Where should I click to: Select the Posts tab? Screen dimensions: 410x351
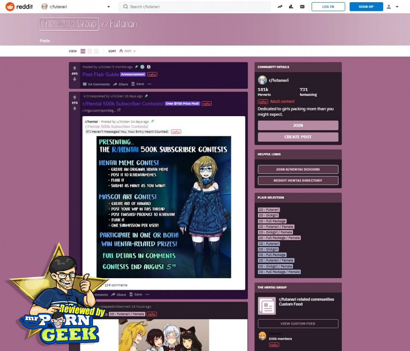(45, 41)
